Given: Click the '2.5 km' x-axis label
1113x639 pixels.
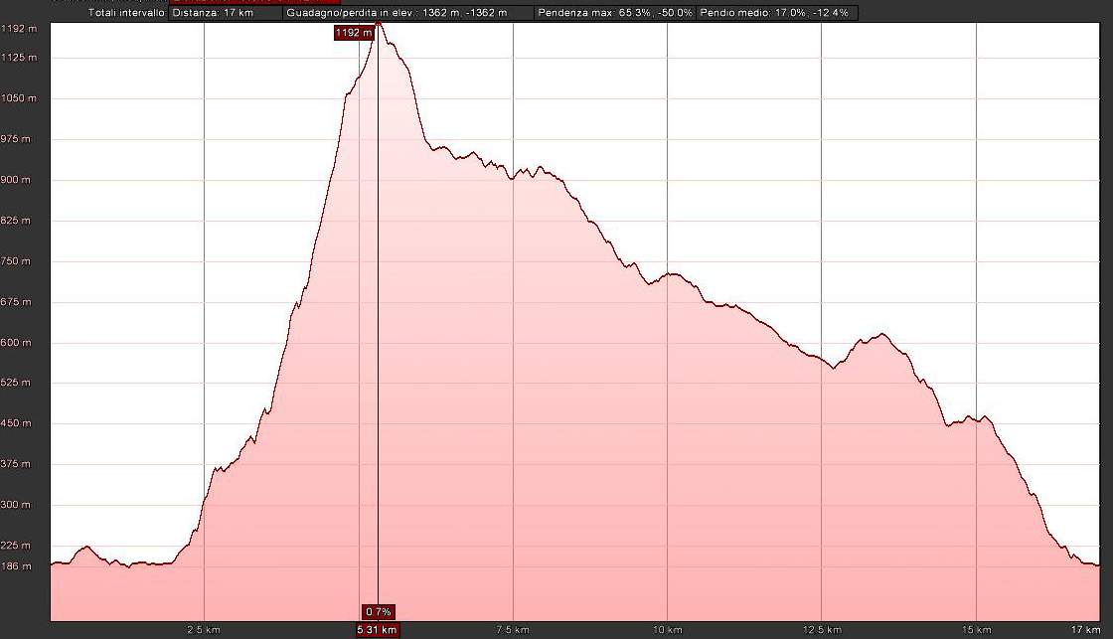Looking at the screenshot, I should [x=204, y=630].
